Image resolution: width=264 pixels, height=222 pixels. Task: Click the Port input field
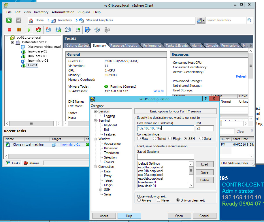click(205, 128)
